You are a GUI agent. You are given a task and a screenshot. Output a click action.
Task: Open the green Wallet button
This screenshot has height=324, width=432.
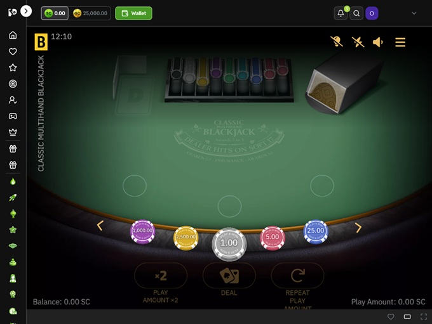point(133,13)
